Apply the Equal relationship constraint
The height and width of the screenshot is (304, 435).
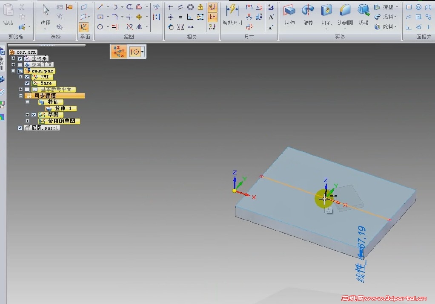(180, 17)
